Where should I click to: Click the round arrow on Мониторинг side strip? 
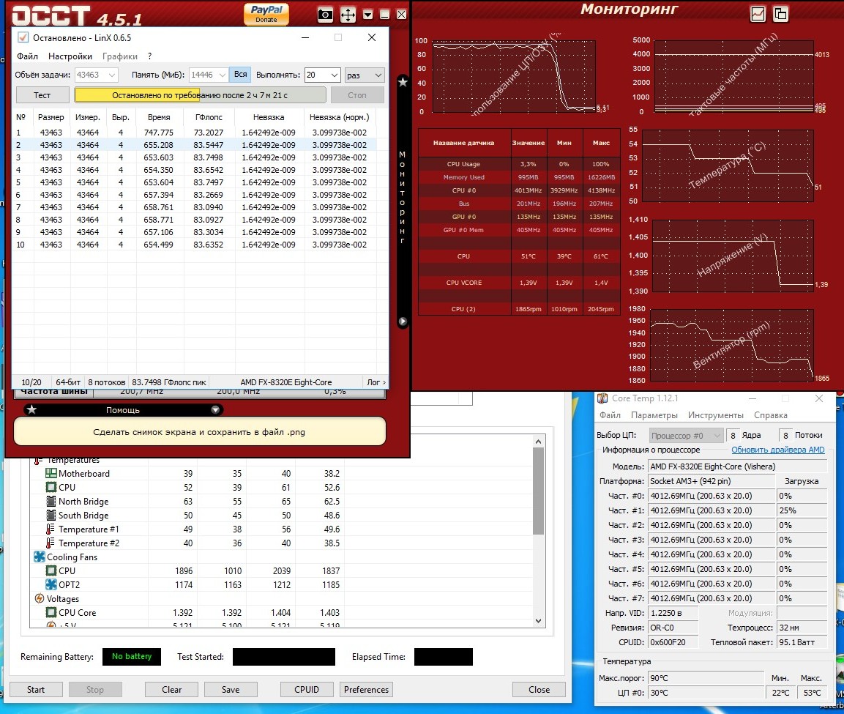[x=403, y=321]
